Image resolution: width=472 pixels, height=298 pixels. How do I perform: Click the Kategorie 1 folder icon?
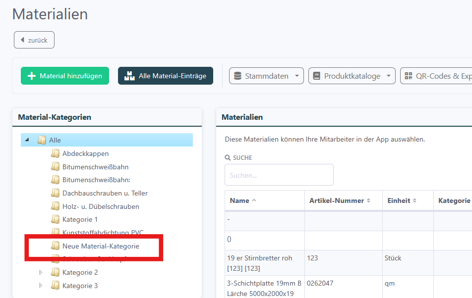[55, 219]
